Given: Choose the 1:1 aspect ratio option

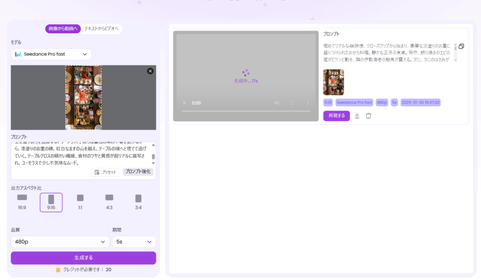Looking at the screenshot, I should 80,202.
